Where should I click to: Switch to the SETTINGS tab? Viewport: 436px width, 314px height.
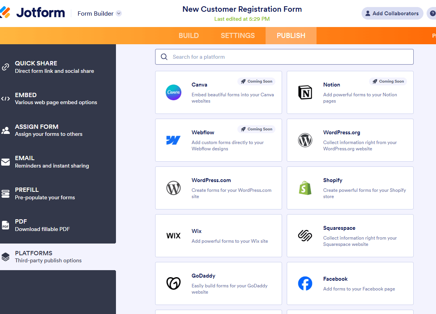point(238,36)
